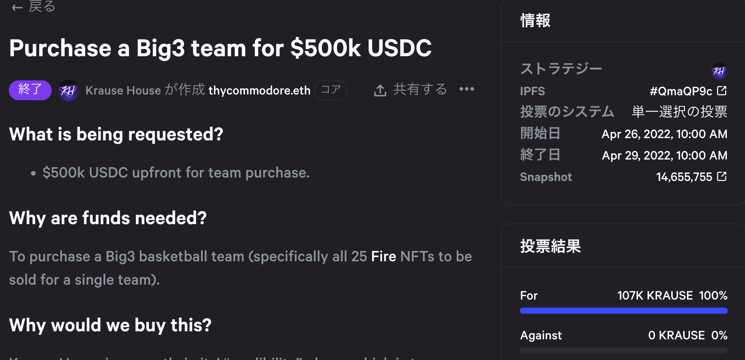
Task: Open Snapshot block external link icon
Action: (x=722, y=176)
